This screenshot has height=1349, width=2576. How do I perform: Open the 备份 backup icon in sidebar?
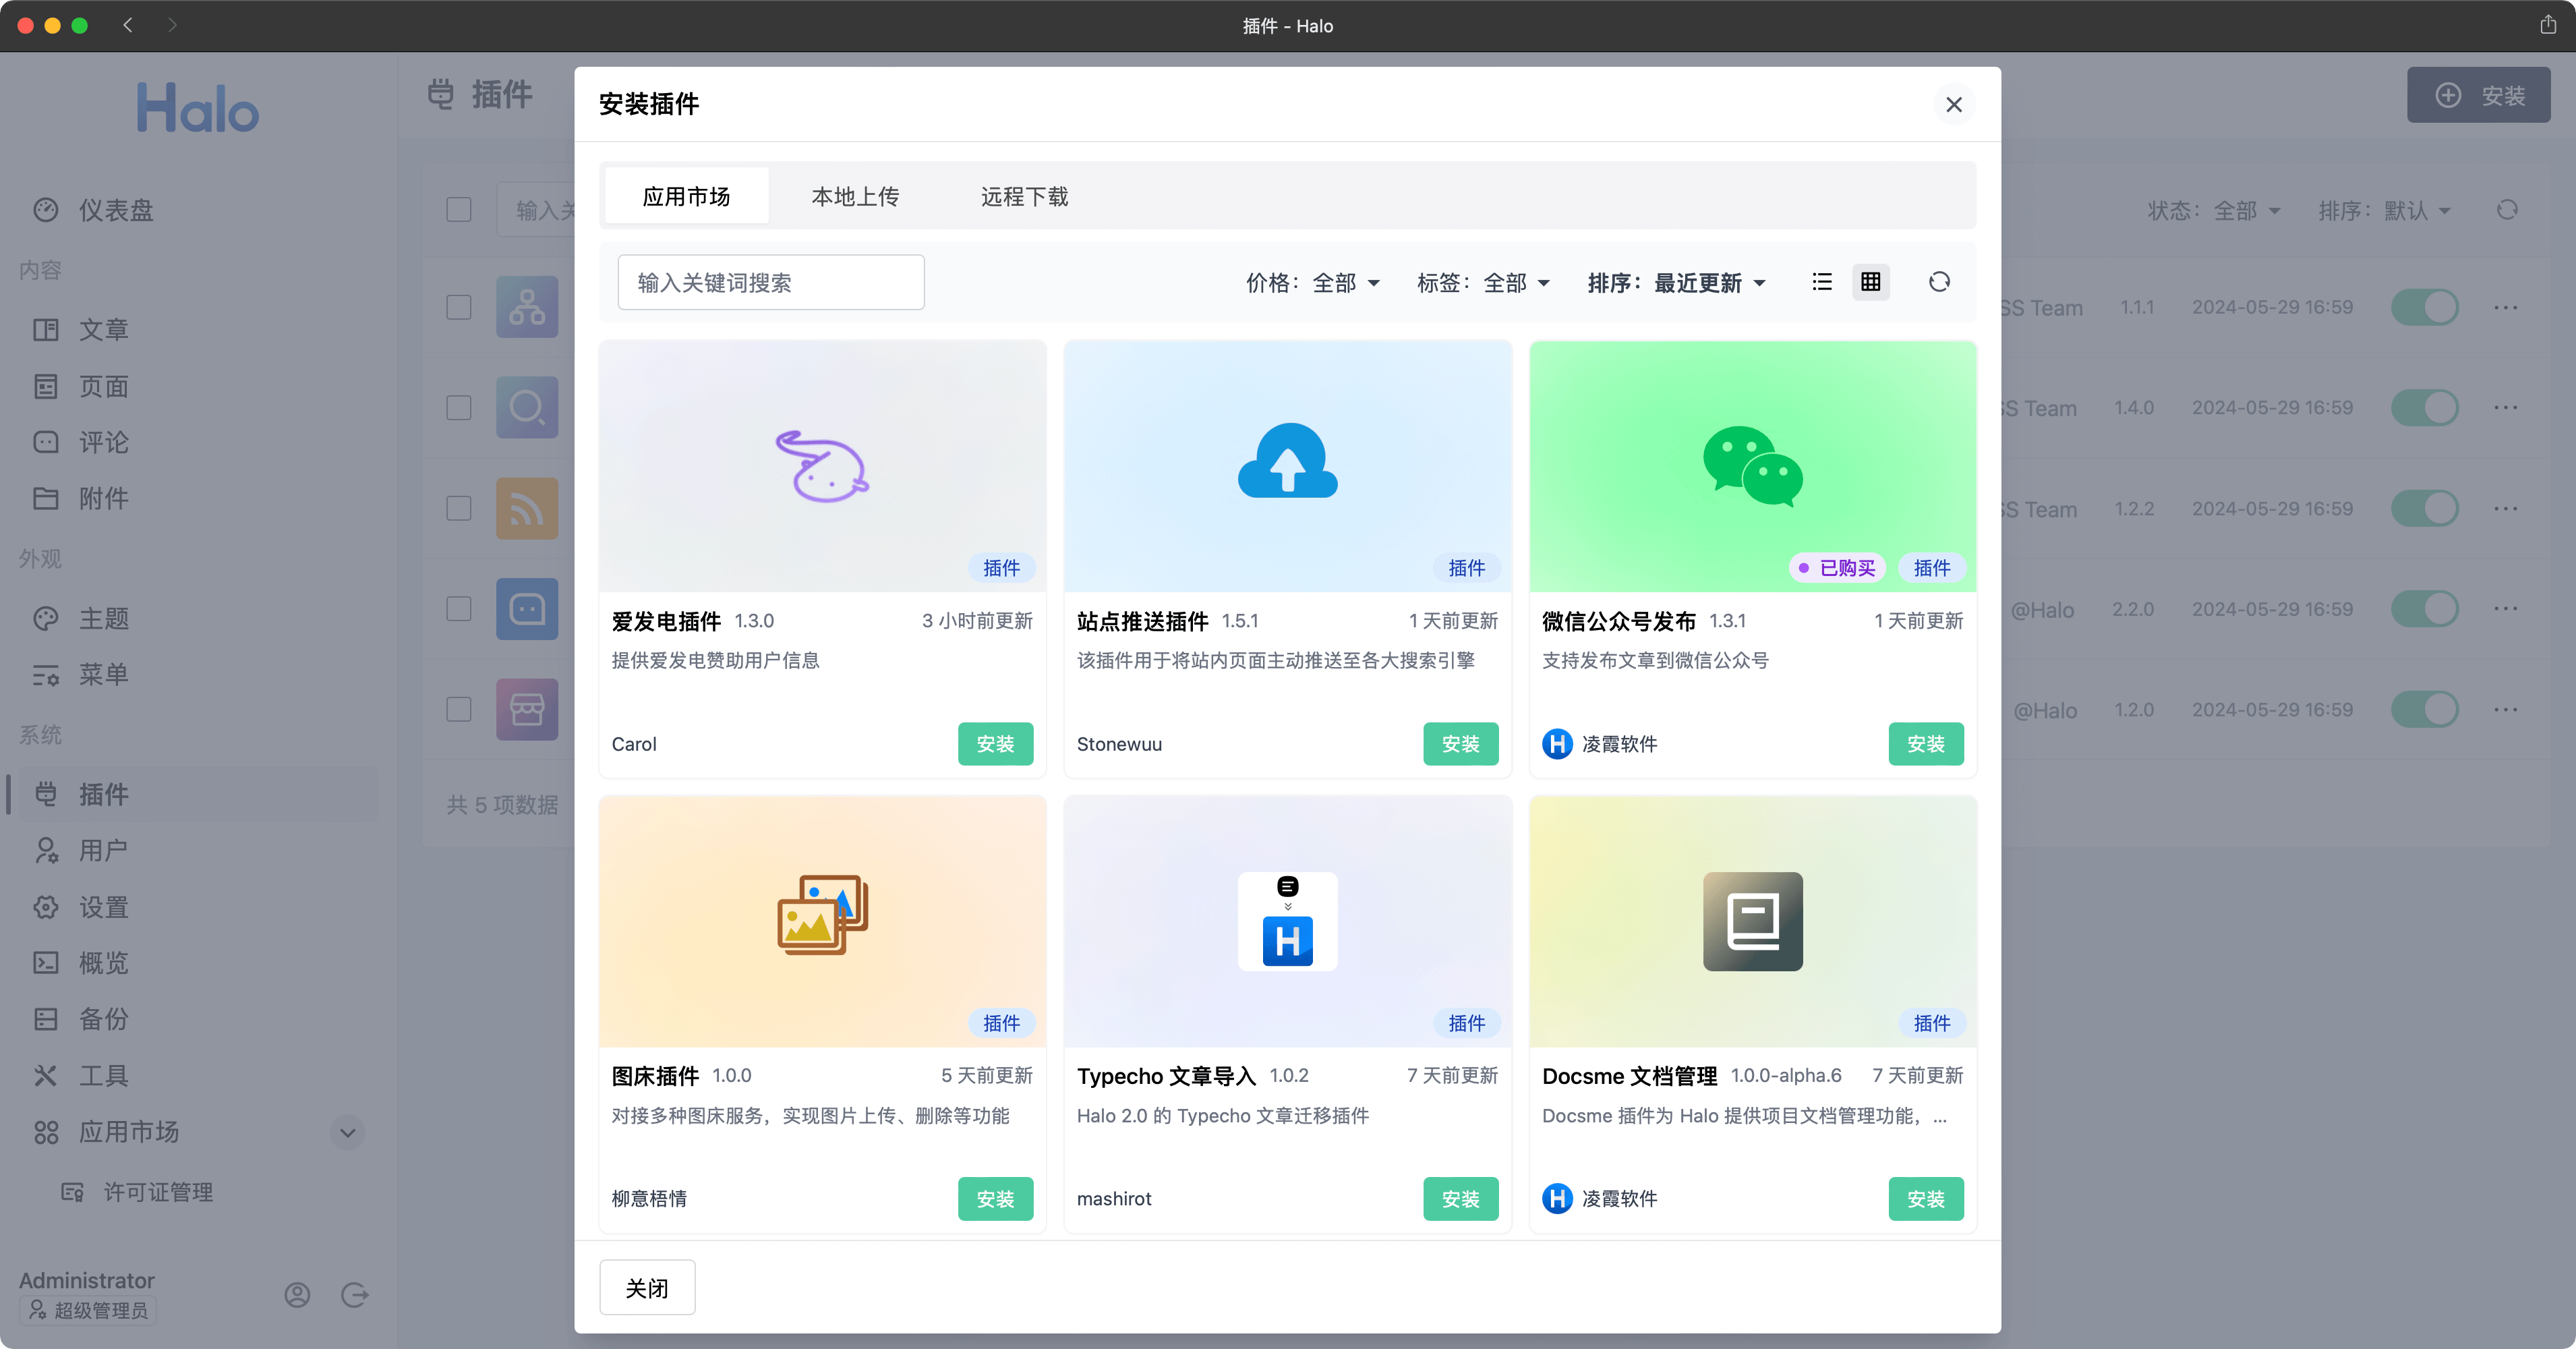46,1019
